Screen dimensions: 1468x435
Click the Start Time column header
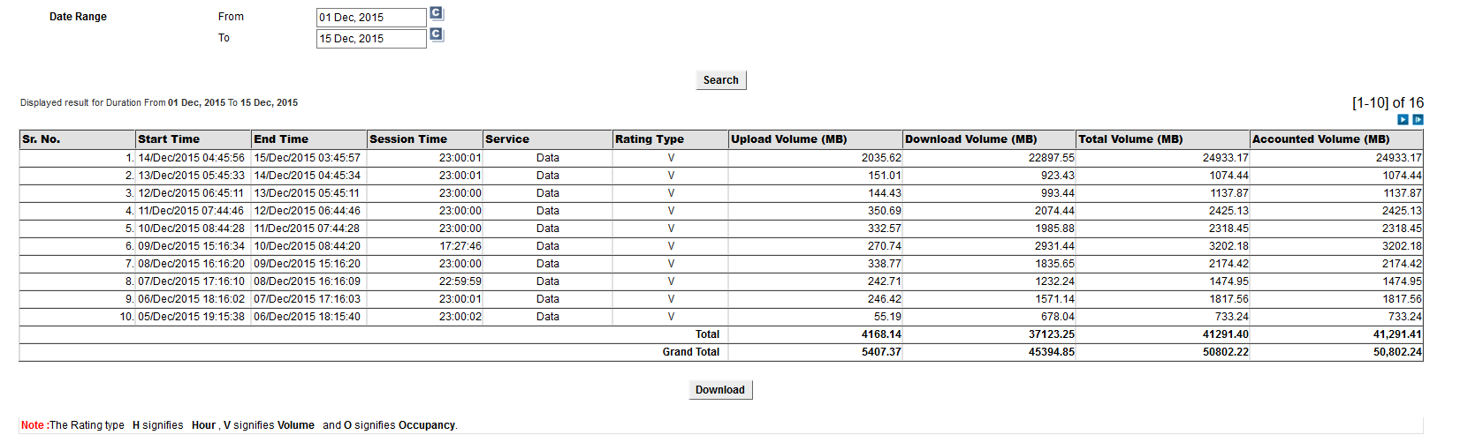click(169, 139)
